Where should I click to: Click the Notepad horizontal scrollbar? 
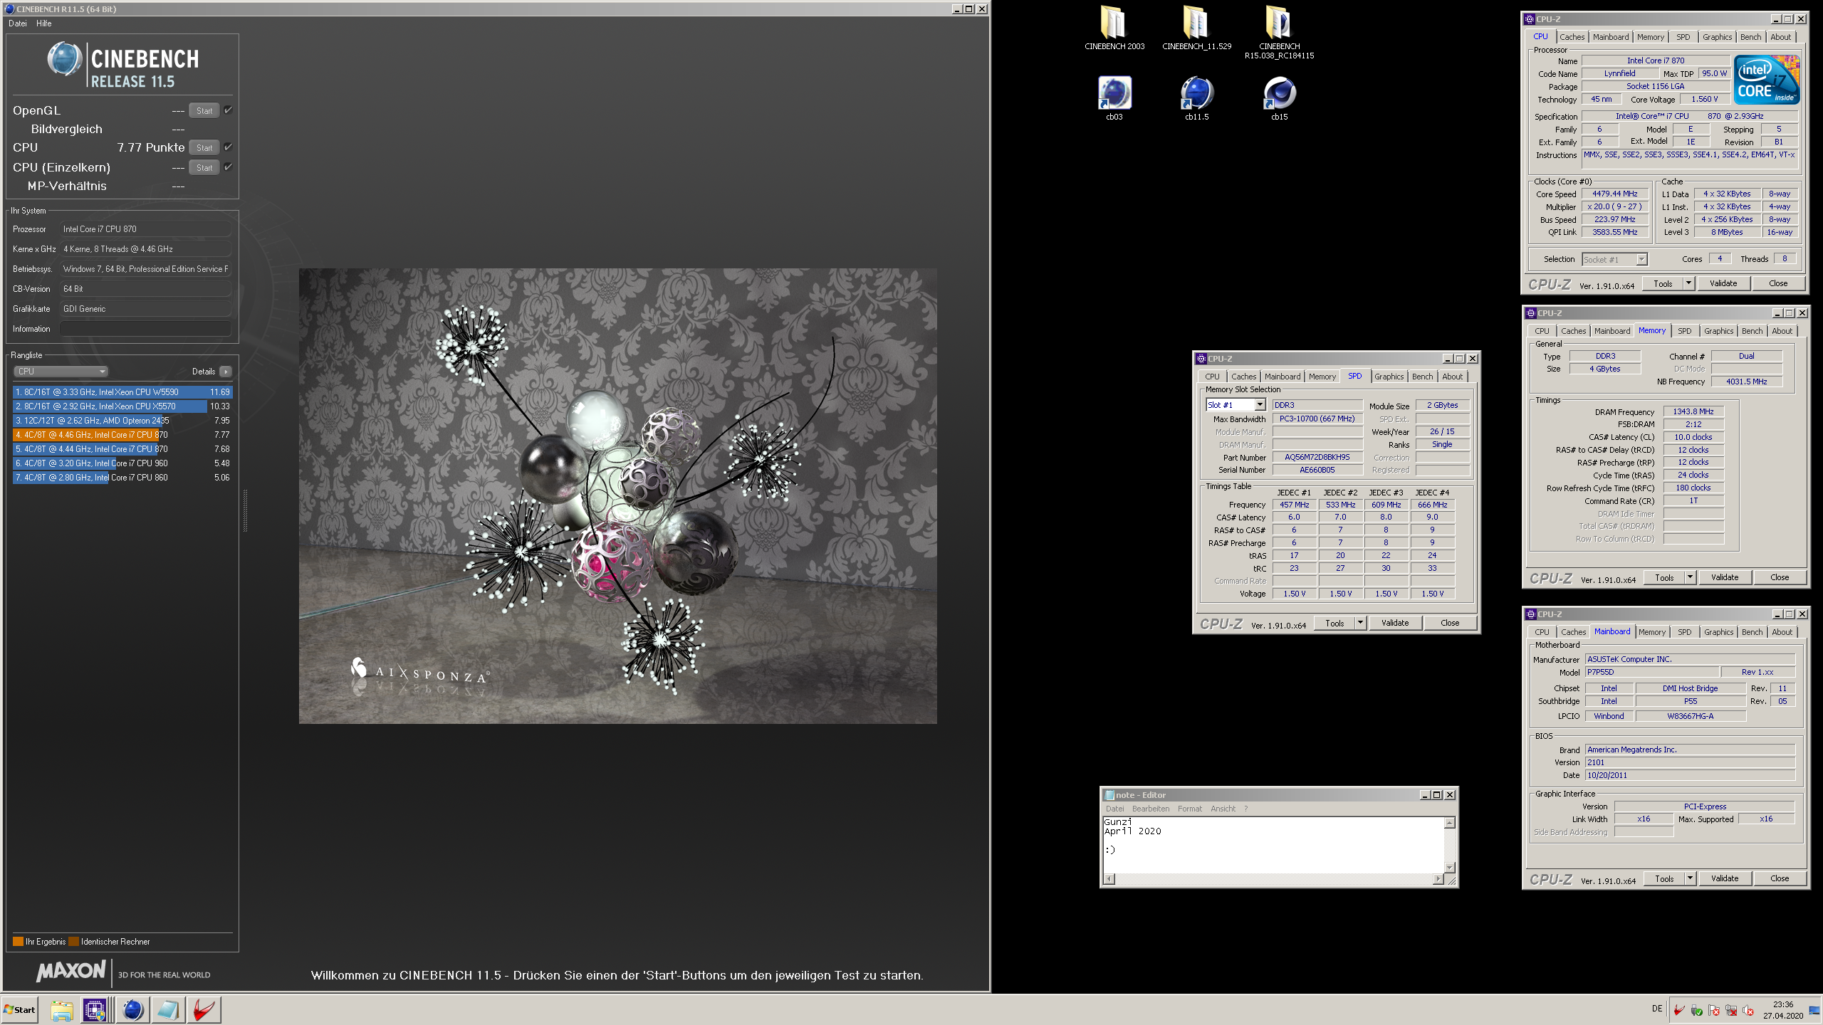coord(1275,879)
